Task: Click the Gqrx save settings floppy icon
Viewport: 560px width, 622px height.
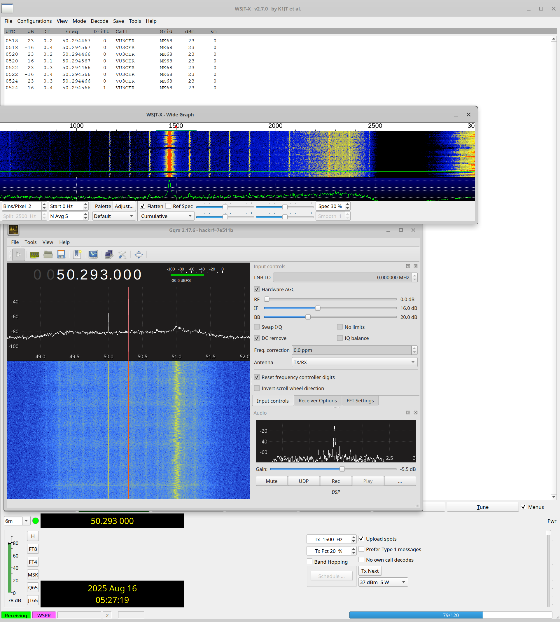Action: pos(61,254)
